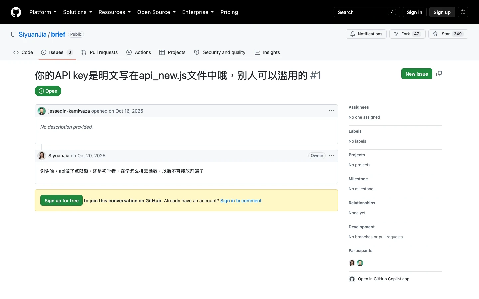The width and height of the screenshot is (479, 299).
Task: Click the Sign up for free button
Action: (x=62, y=200)
